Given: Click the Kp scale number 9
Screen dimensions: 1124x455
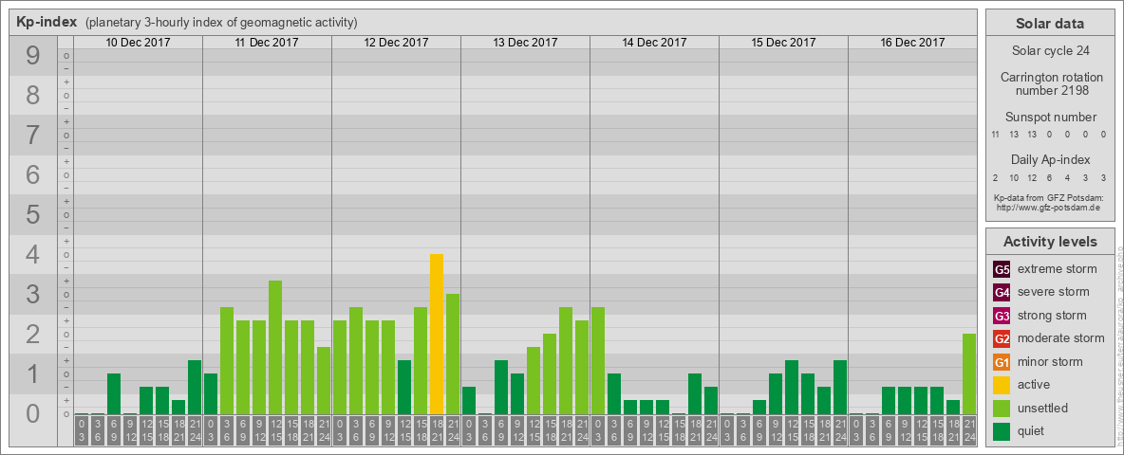Looking at the screenshot, I should (33, 56).
